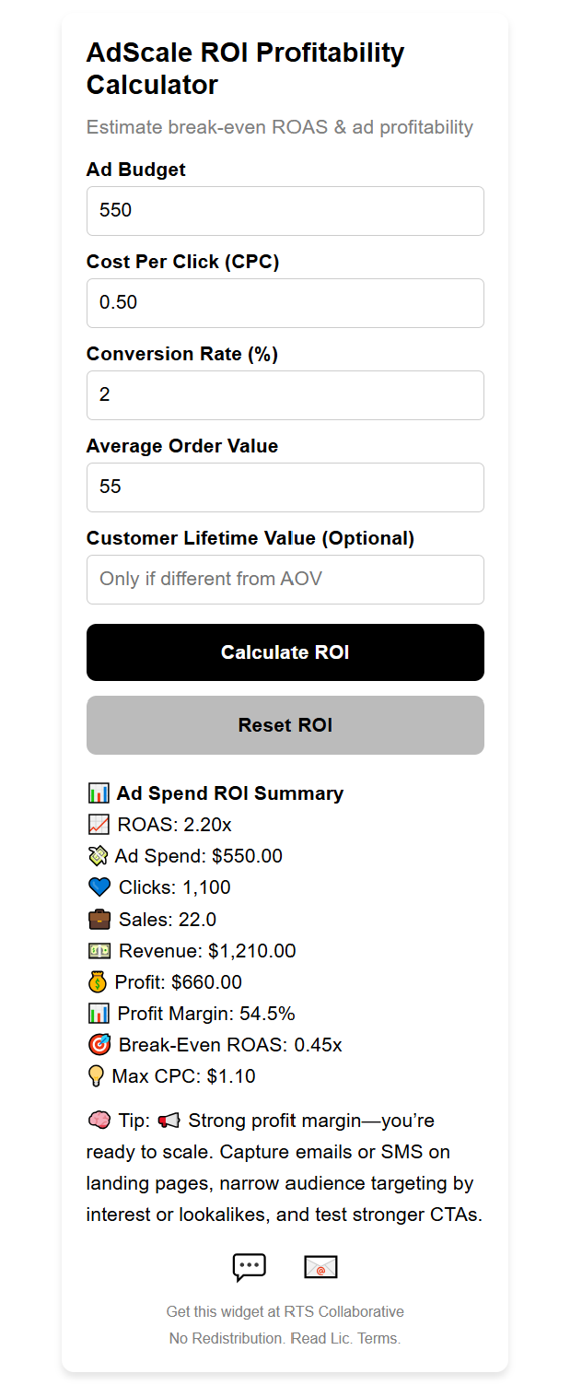Click the briefcase icon next to Sales
This screenshot has width=582, height=1397.
coord(98,918)
